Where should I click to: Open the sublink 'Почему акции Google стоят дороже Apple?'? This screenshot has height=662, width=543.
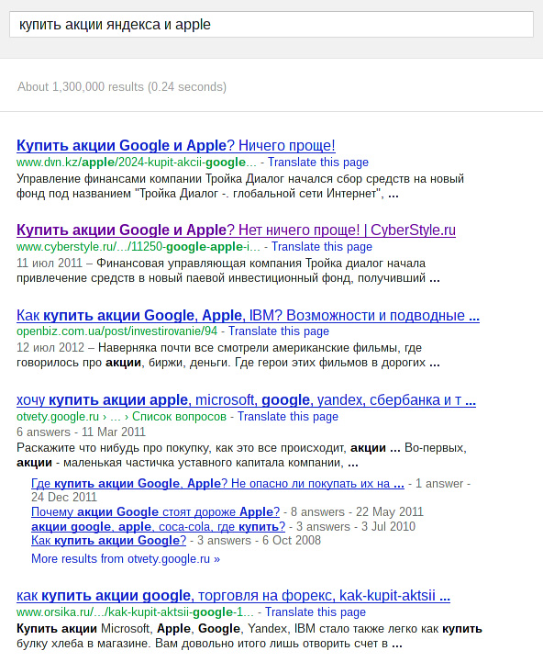pos(155,511)
